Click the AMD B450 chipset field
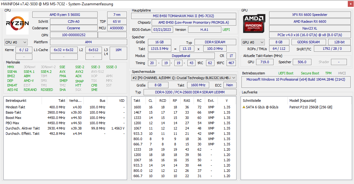The height and width of the screenshot is (184, 354). click(194, 22)
